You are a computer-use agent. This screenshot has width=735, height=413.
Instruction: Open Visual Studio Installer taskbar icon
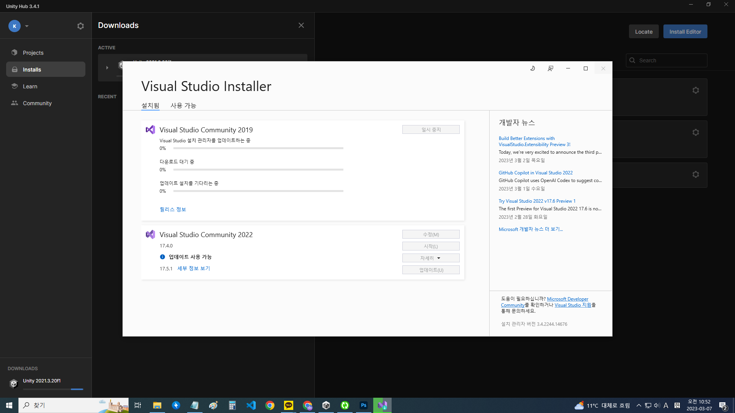pos(382,405)
